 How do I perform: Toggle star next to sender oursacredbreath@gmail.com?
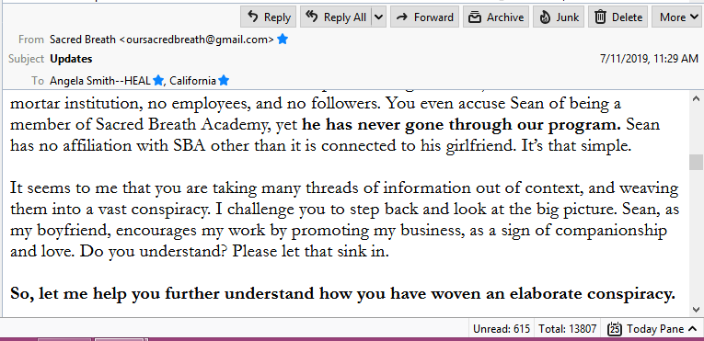(283, 40)
